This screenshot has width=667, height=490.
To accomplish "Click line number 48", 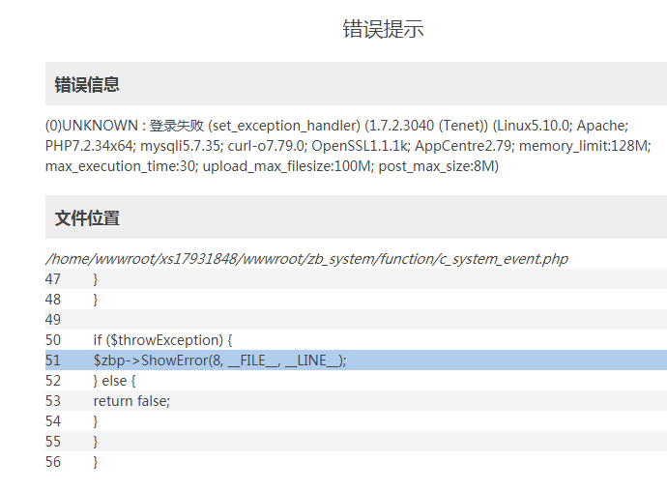I will (53, 300).
